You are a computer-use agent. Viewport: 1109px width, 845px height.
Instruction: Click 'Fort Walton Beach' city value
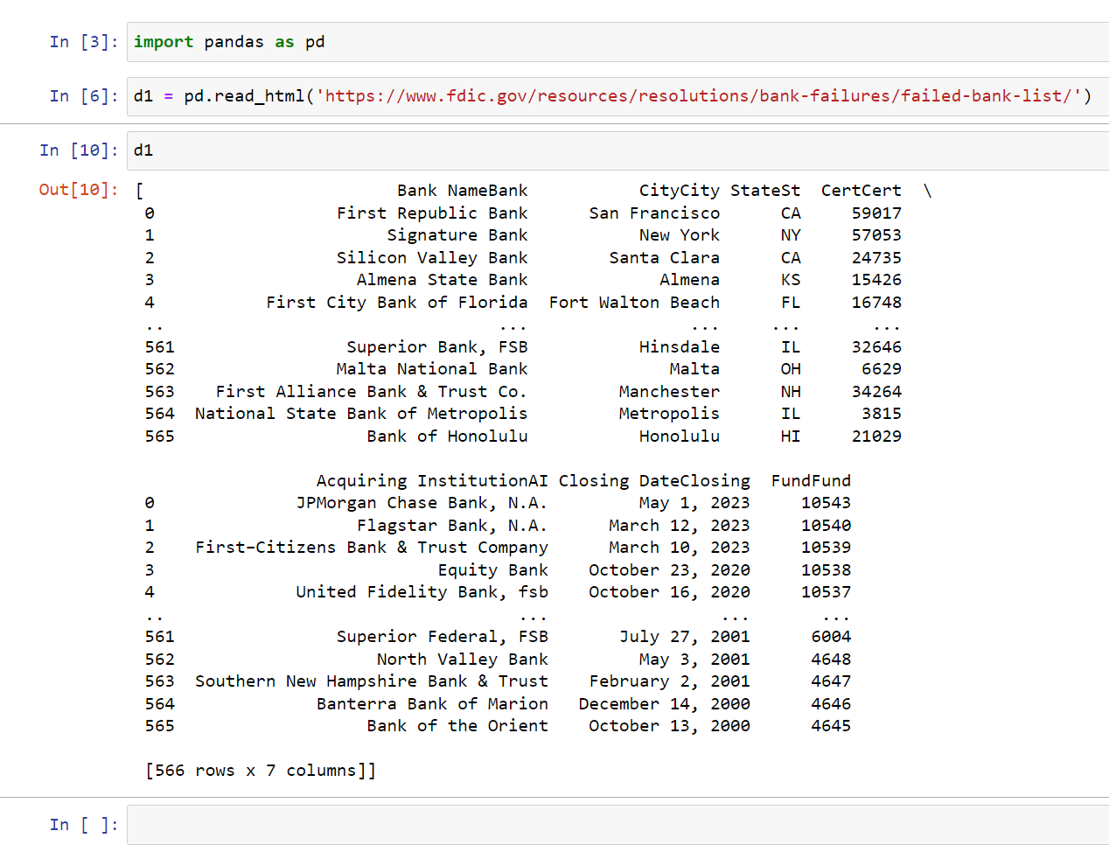coord(634,303)
